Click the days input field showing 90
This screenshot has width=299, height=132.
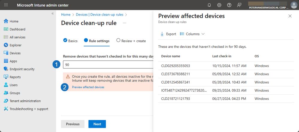[x=108, y=65]
